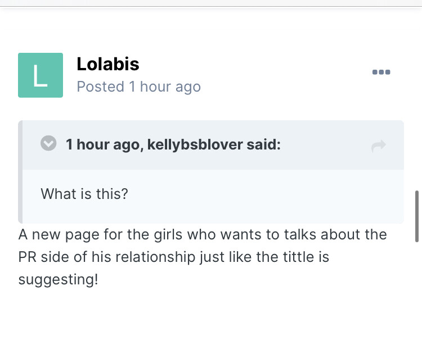The height and width of the screenshot is (340, 422).
Task: Open Lolabis's green L avatar
Action: [x=40, y=75]
